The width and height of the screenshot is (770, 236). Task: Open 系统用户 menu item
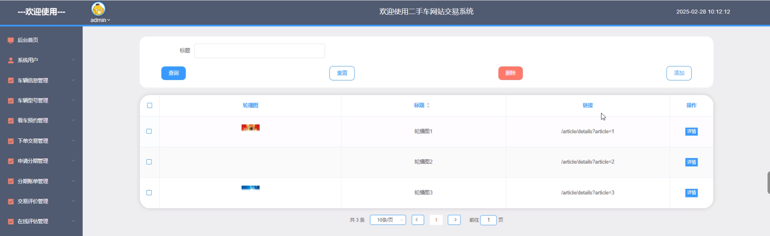(x=41, y=60)
